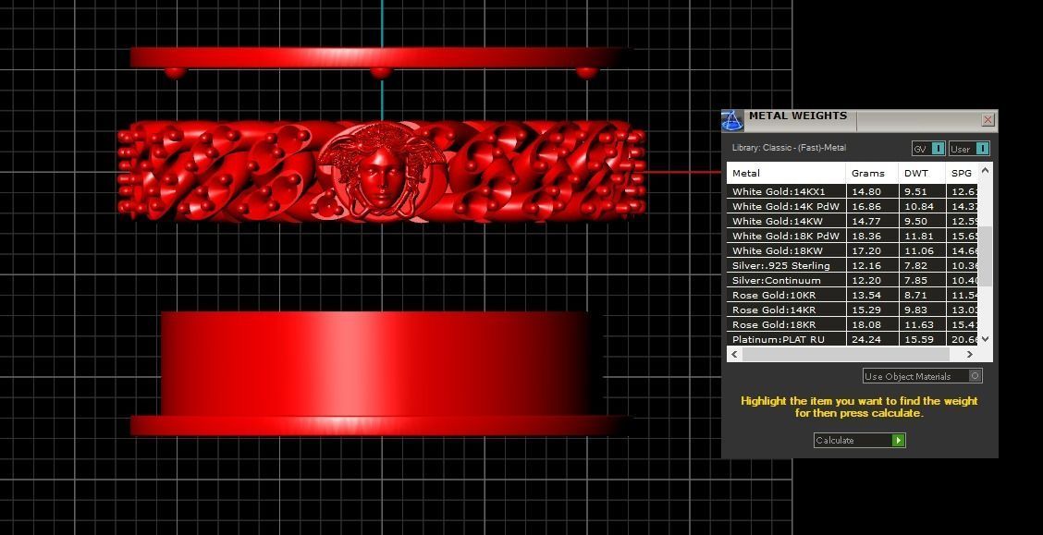Select the Silver:Continuum row
Image resolution: width=1043 pixels, height=535 pixels.
click(853, 281)
